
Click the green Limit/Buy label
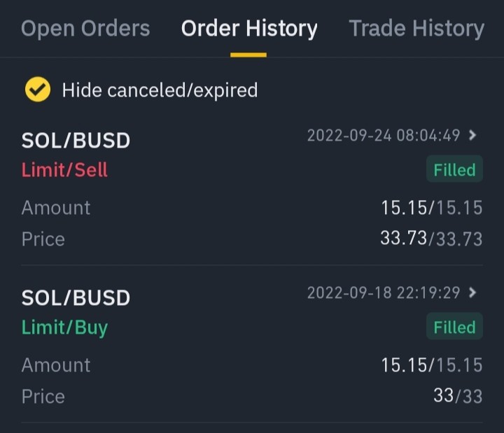pyautogui.click(x=64, y=327)
